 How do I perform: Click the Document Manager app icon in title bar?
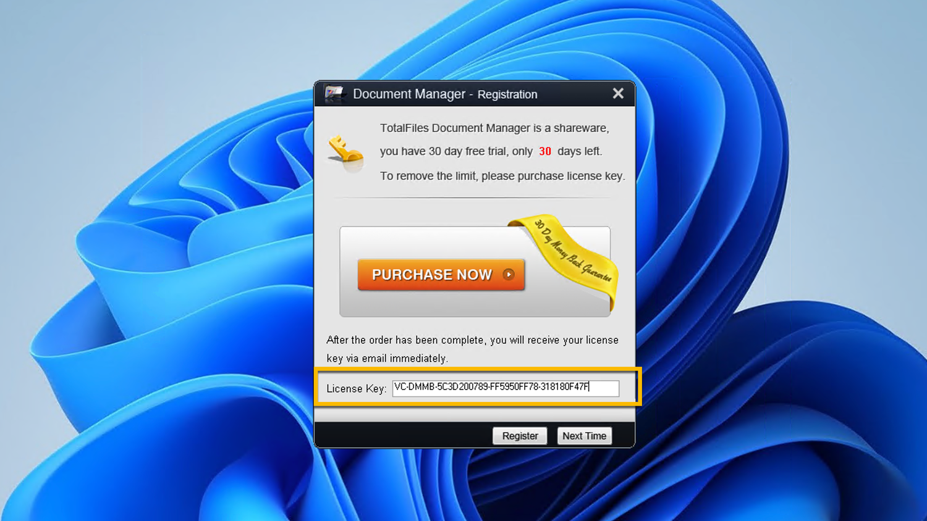point(334,94)
